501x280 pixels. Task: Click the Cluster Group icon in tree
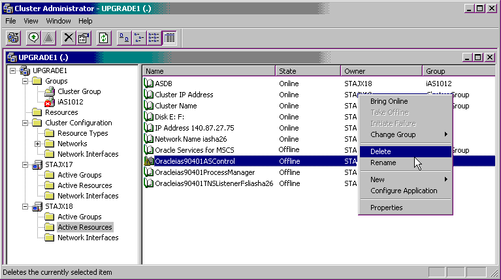[50, 91]
